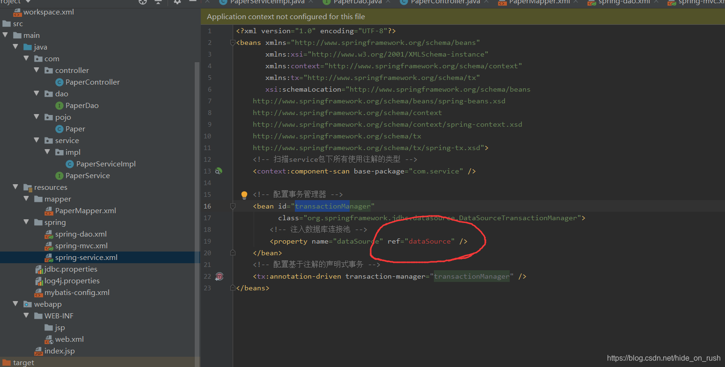The height and width of the screenshot is (367, 725).
Task: Switch to the spring-dao.xml editor tab
Action: [x=624, y=2]
